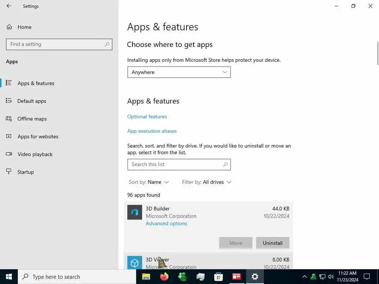Click the Default apps sidebar icon
Viewport: 379px width, 284px height.
pos(9,101)
